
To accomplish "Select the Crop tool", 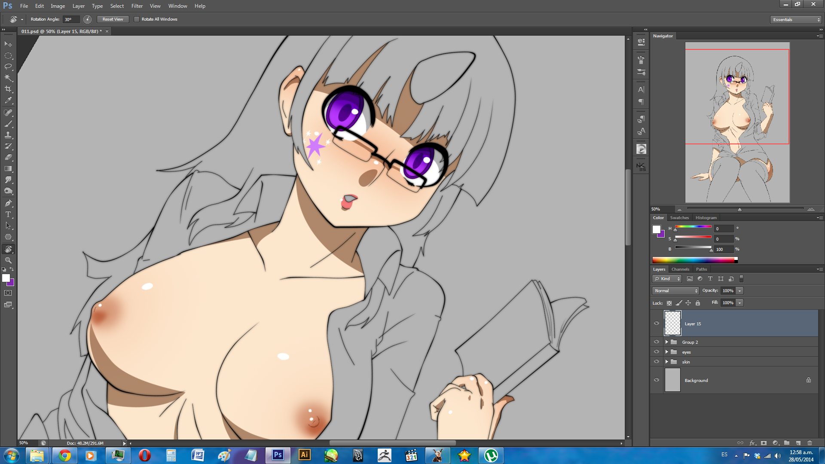I will pos(8,89).
